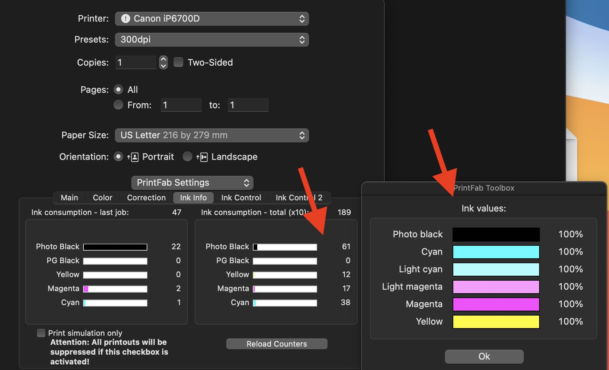Expand the Paper Size dropdown
609x370 pixels.
212,135
